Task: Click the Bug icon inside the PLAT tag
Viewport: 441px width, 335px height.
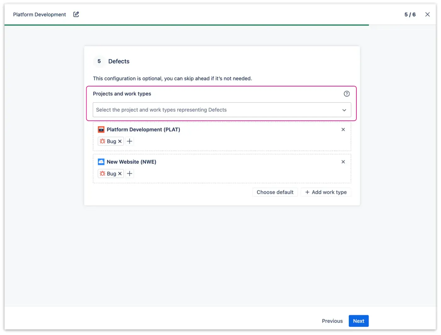Action: tap(102, 141)
